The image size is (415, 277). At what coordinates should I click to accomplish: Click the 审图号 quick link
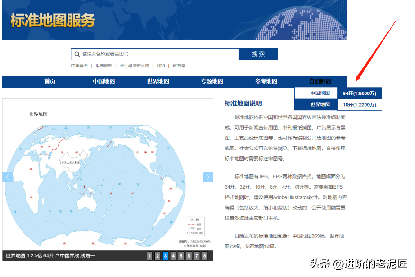click(179, 66)
